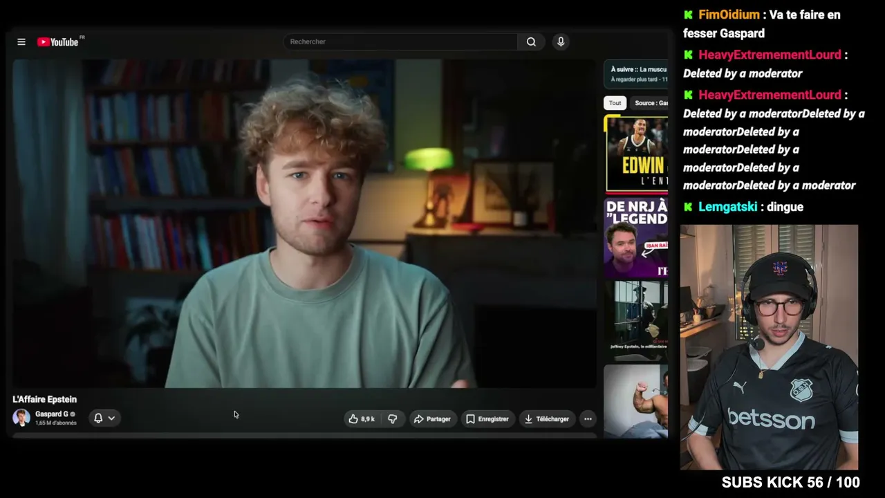Image resolution: width=885 pixels, height=498 pixels.
Task: Click the Lemgatski username in chat
Action: (728, 207)
